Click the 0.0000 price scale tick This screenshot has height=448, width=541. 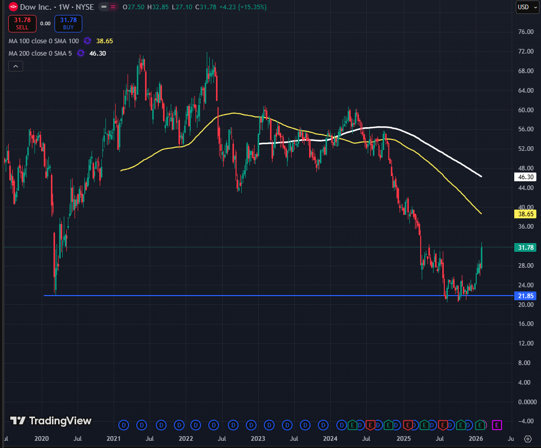(527, 402)
